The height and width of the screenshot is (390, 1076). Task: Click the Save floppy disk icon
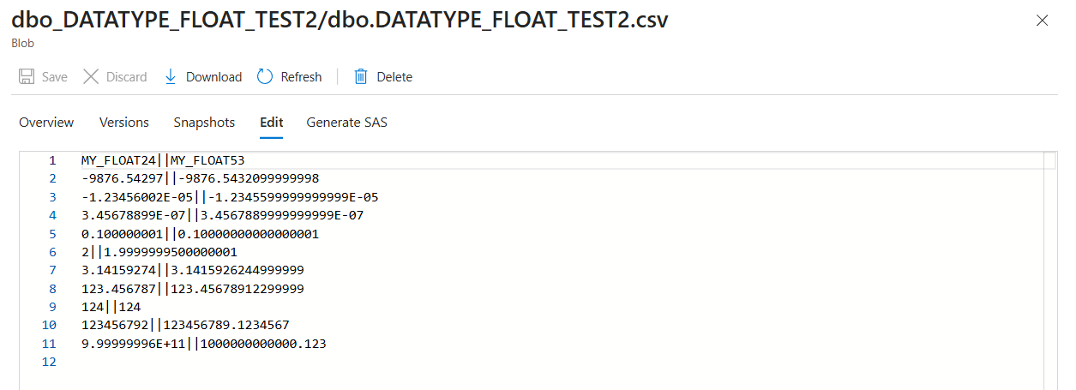pyautogui.click(x=27, y=77)
